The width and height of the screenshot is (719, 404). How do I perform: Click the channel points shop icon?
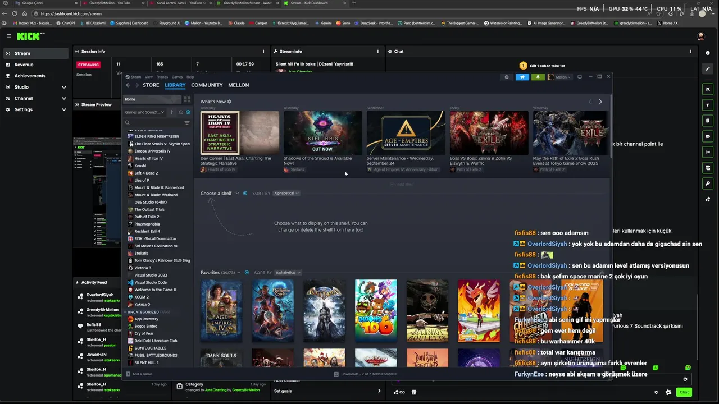pyautogui.click(x=414, y=392)
